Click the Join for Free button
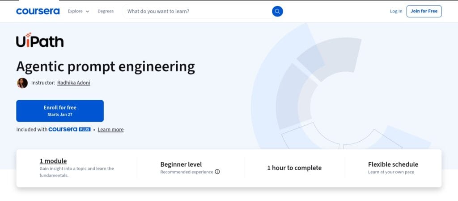The image size is (458, 201). 424,11
